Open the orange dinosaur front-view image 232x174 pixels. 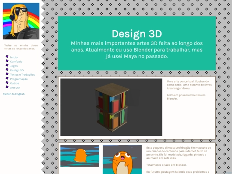[x=122, y=159]
